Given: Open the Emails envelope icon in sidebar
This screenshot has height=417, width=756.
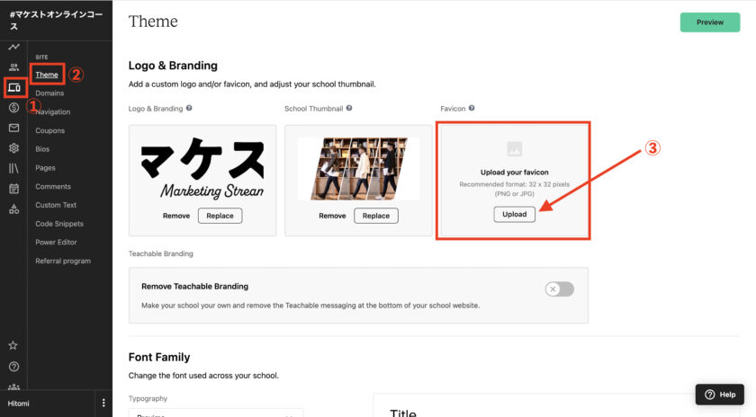Looking at the screenshot, I should [14, 128].
